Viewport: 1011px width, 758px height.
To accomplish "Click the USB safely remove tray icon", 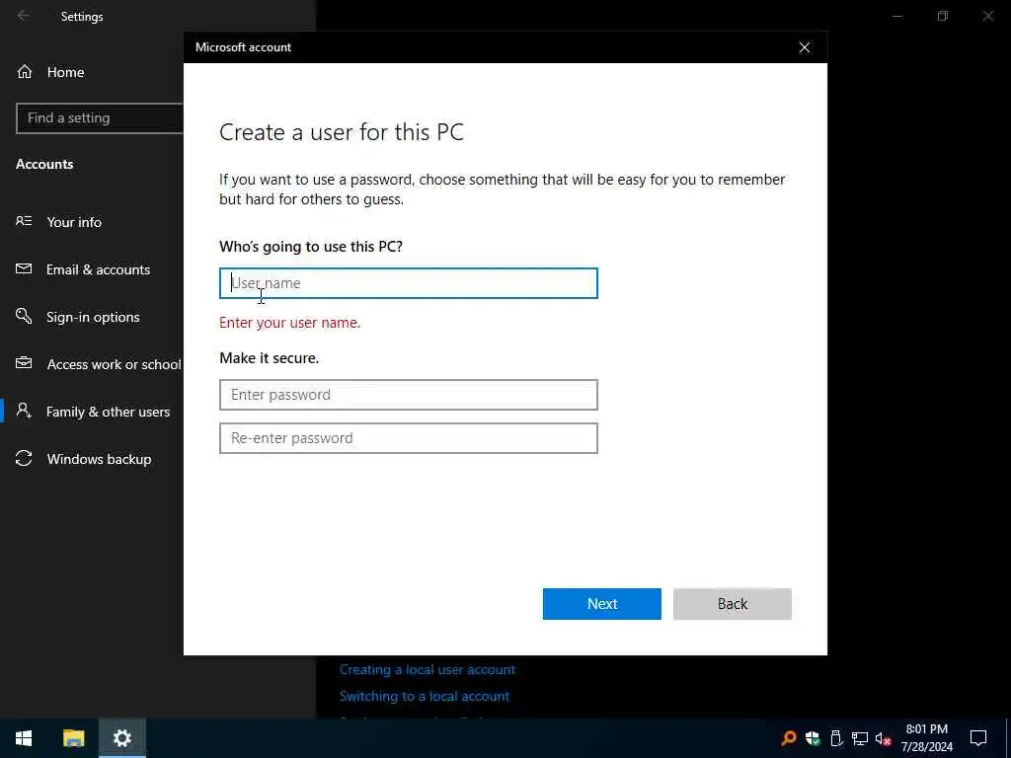I will (x=836, y=738).
